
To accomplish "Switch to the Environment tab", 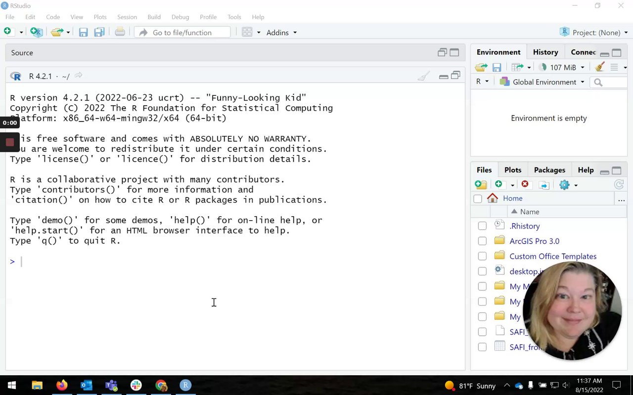I will pos(498,52).
